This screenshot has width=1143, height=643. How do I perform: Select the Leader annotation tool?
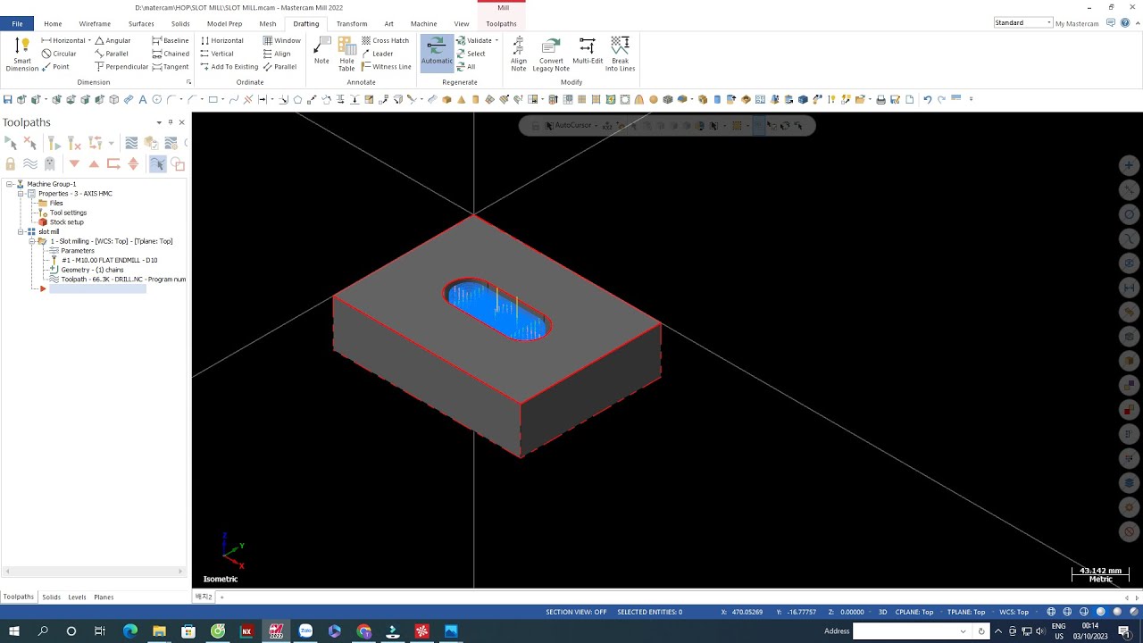coord(378,54)
